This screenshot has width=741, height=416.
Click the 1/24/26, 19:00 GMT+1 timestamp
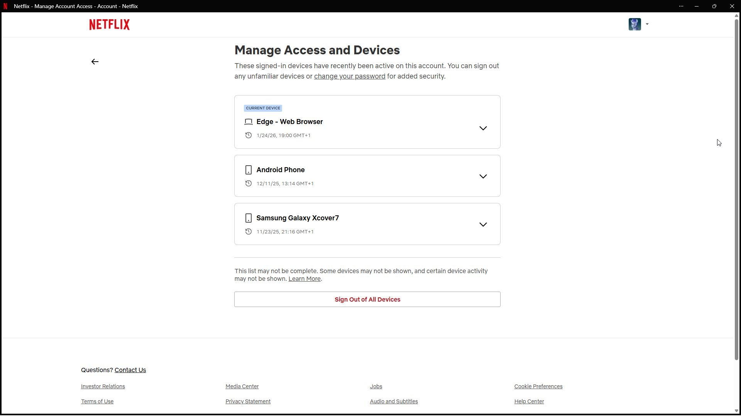click(283, 136)
